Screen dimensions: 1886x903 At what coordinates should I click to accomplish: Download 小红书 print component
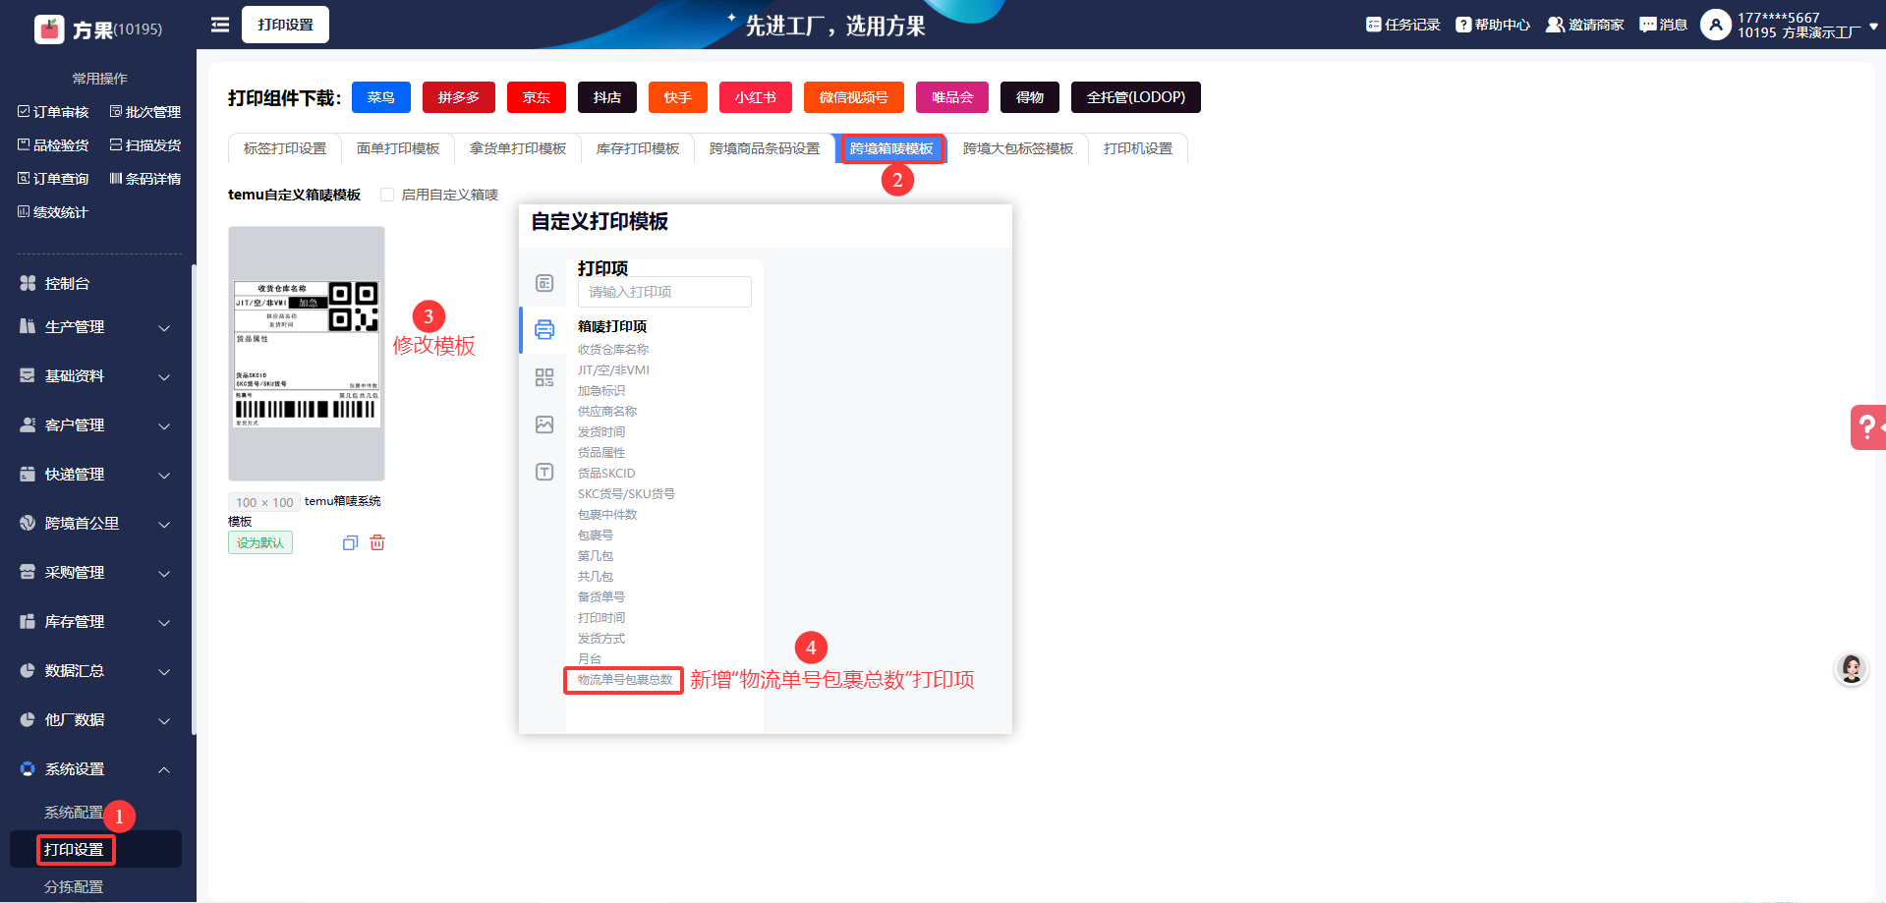(756, 97)
